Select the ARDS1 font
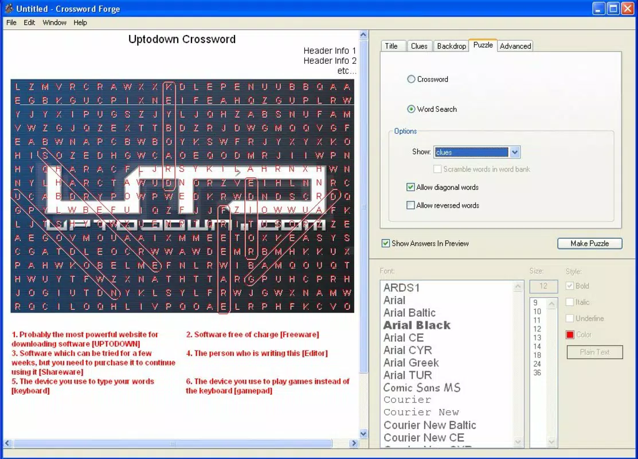 tap(401, 287)
